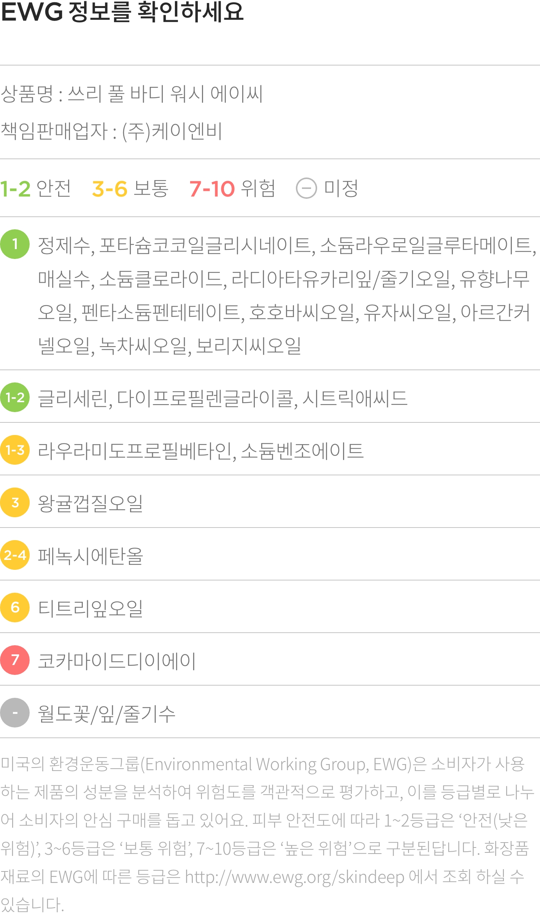Image resolution: width=540 pixels, height=921 pixels.
Task: Click the 티트리잎오일 ingredient name
Action: tap(91, 608)
